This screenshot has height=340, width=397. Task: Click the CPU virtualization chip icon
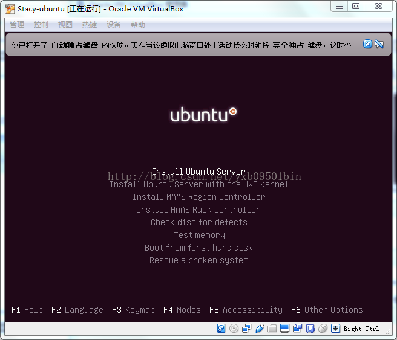(310, 329)
